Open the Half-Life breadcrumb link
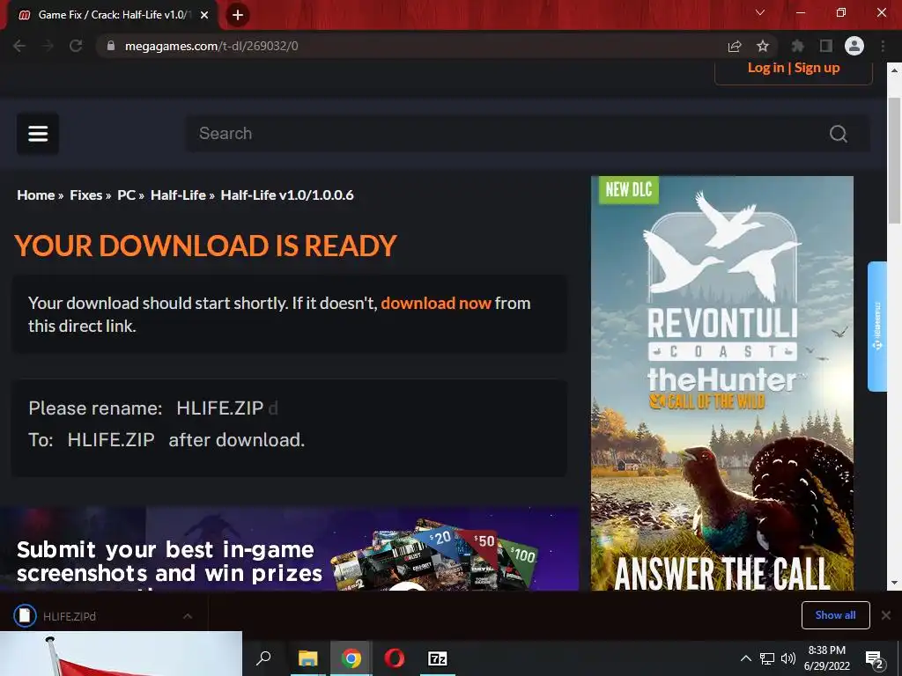Screen dimensions: 902x676 pos(178,195)
